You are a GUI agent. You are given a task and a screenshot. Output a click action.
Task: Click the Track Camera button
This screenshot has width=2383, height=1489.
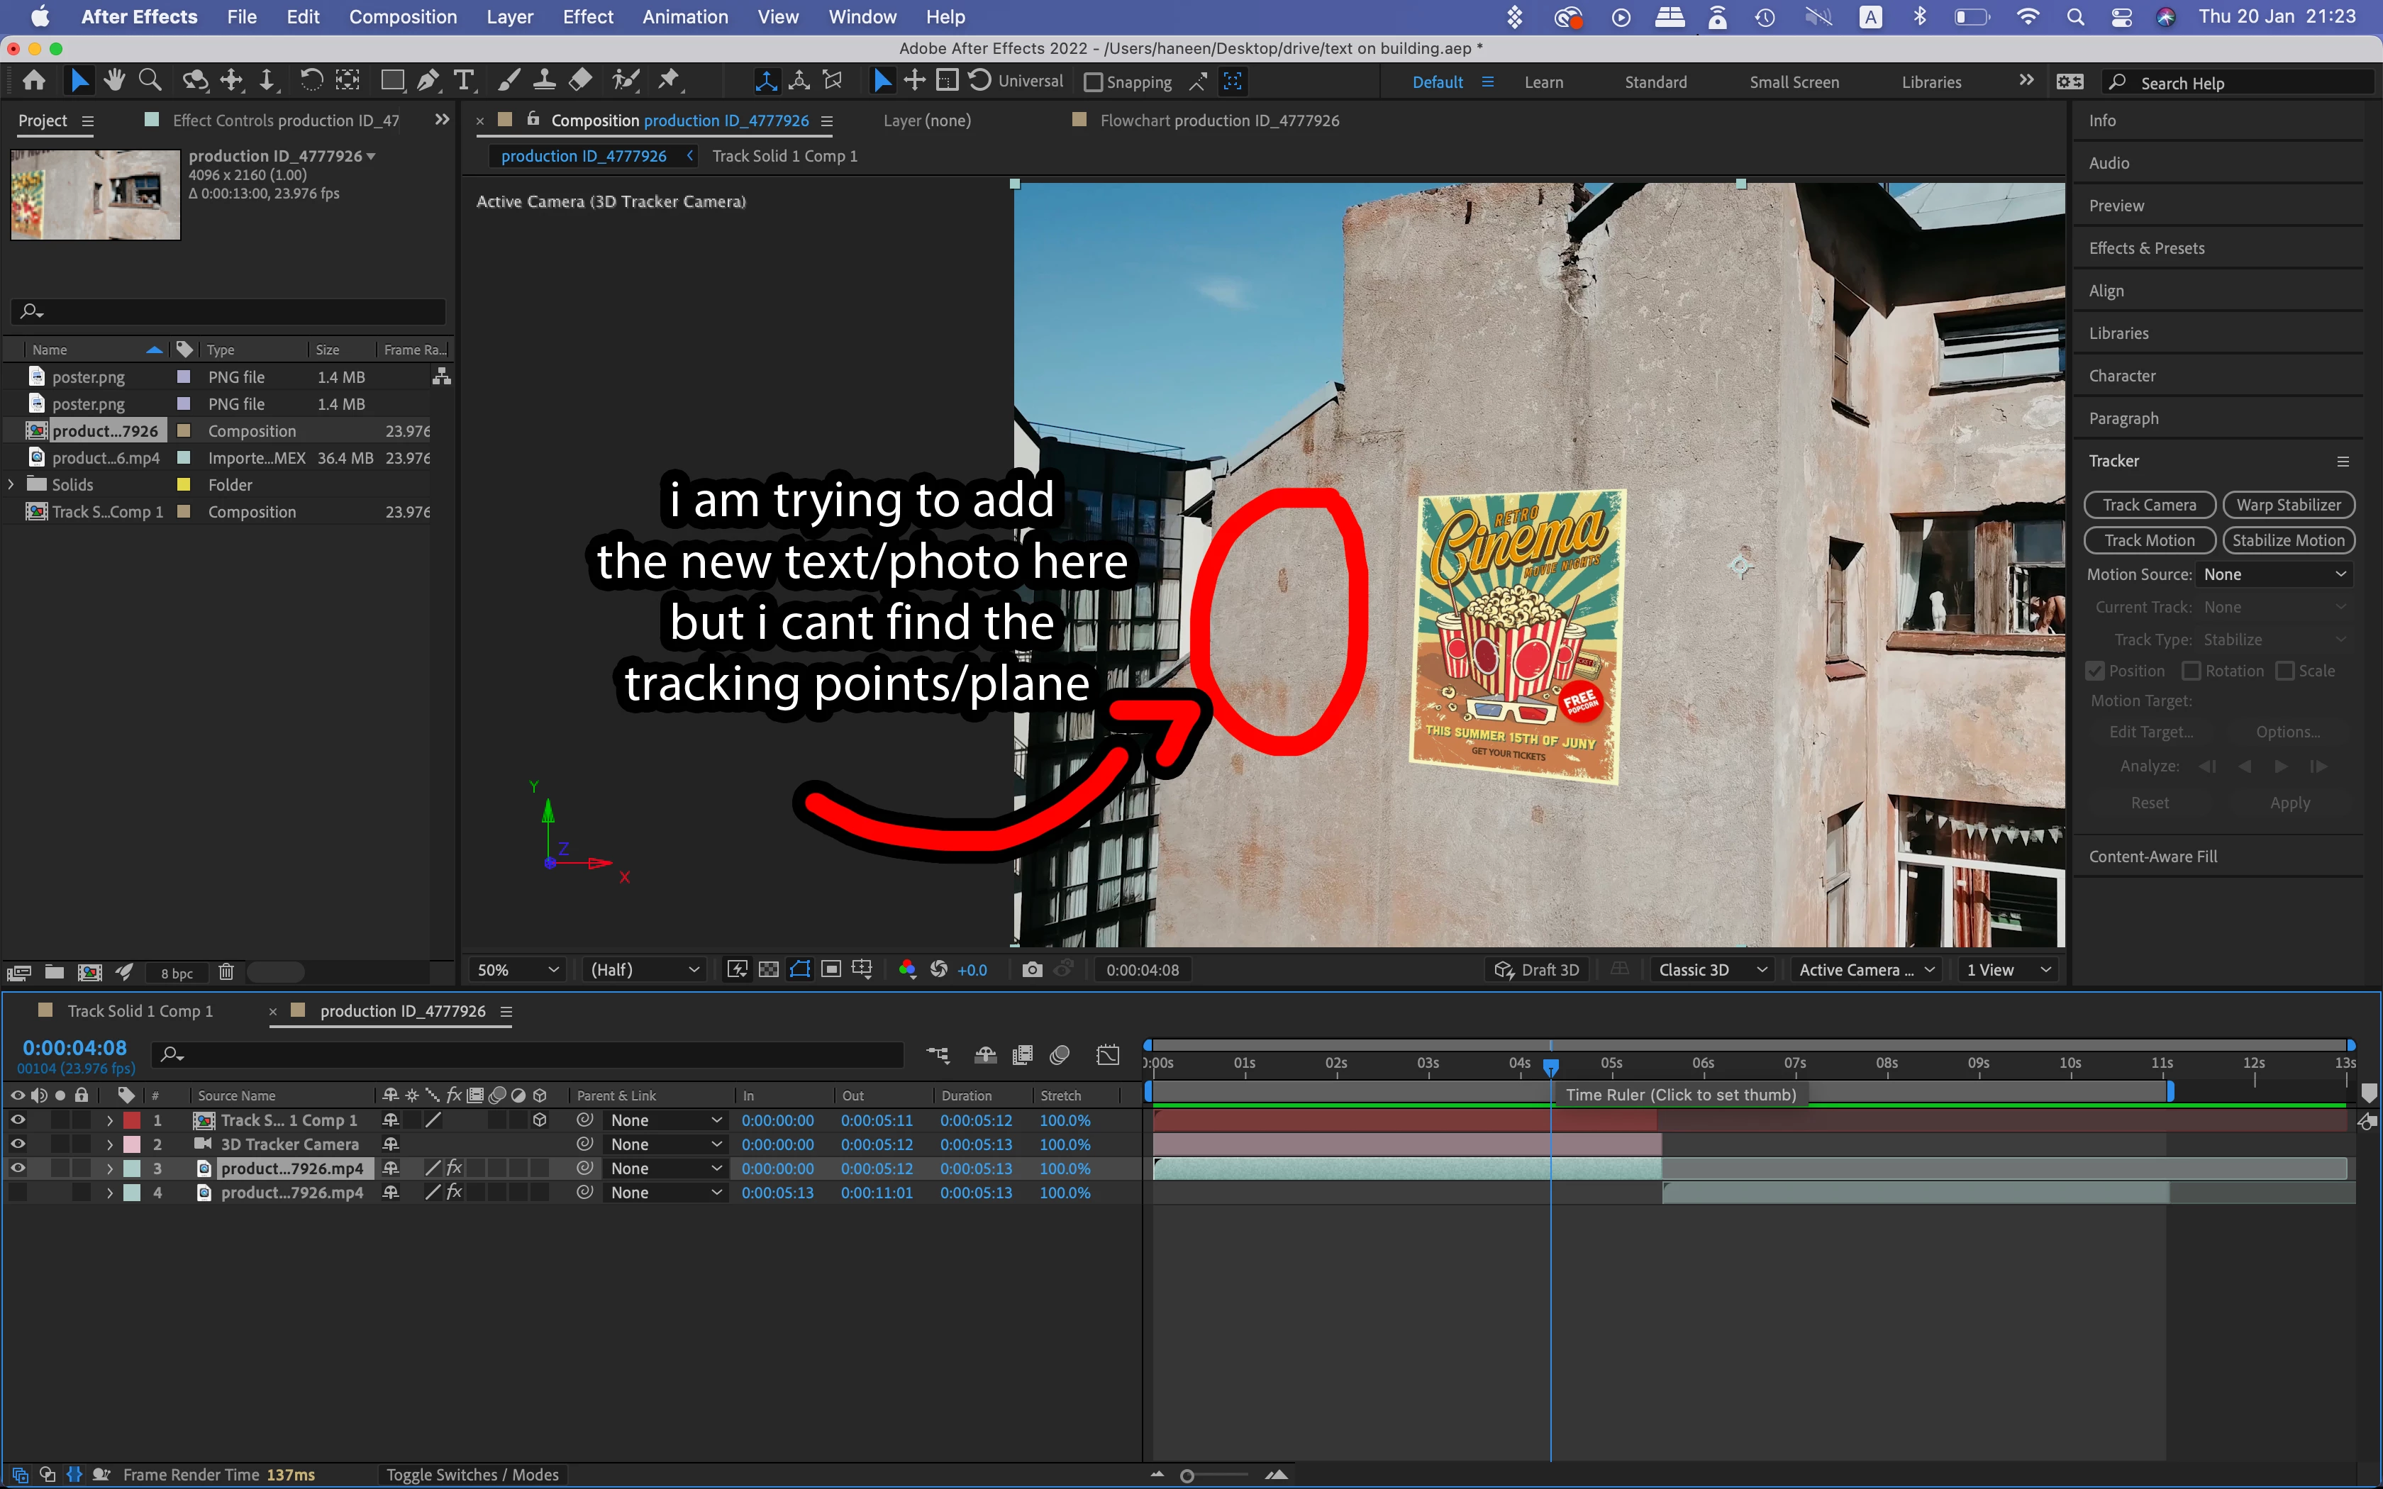pos(2149,505)
